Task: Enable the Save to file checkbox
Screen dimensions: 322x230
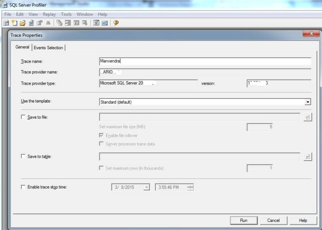Action: pyautogui.click(x=23, y=117)
